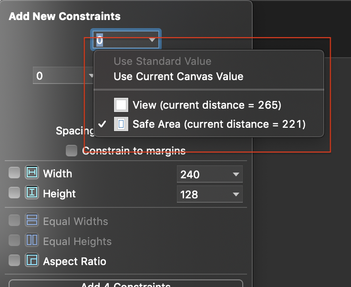Image resolution: width=351 pixels, height=287 pixels.
Task: Open the Width value dropdown showing 240
Action: tap(236, 174)
